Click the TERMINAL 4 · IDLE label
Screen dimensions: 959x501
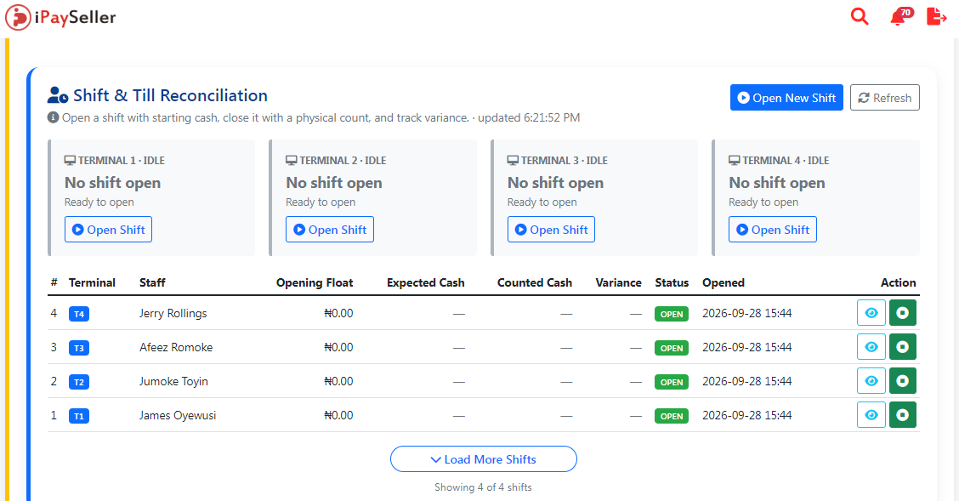pos(779,160)
